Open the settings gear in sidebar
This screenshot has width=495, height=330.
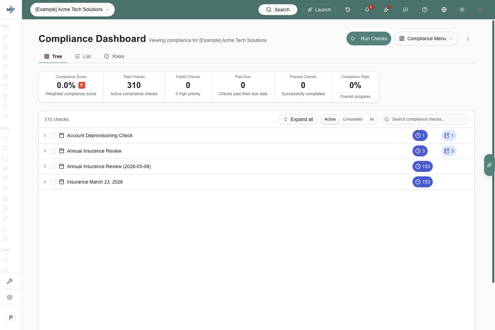coord(10,298)
